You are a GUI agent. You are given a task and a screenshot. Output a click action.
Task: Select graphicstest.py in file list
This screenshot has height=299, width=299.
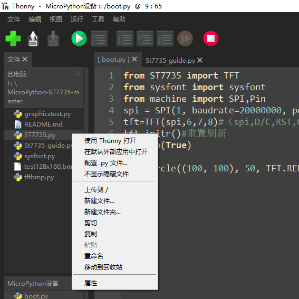44,114
